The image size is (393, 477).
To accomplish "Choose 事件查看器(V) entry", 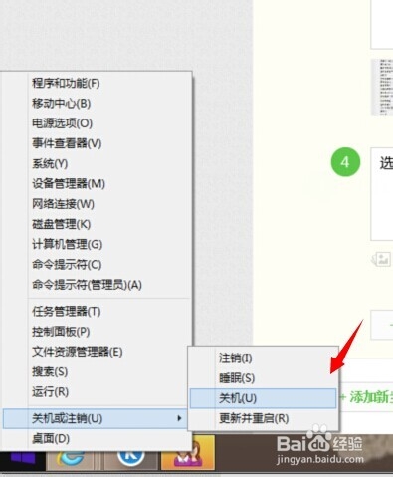I will 97,143.
